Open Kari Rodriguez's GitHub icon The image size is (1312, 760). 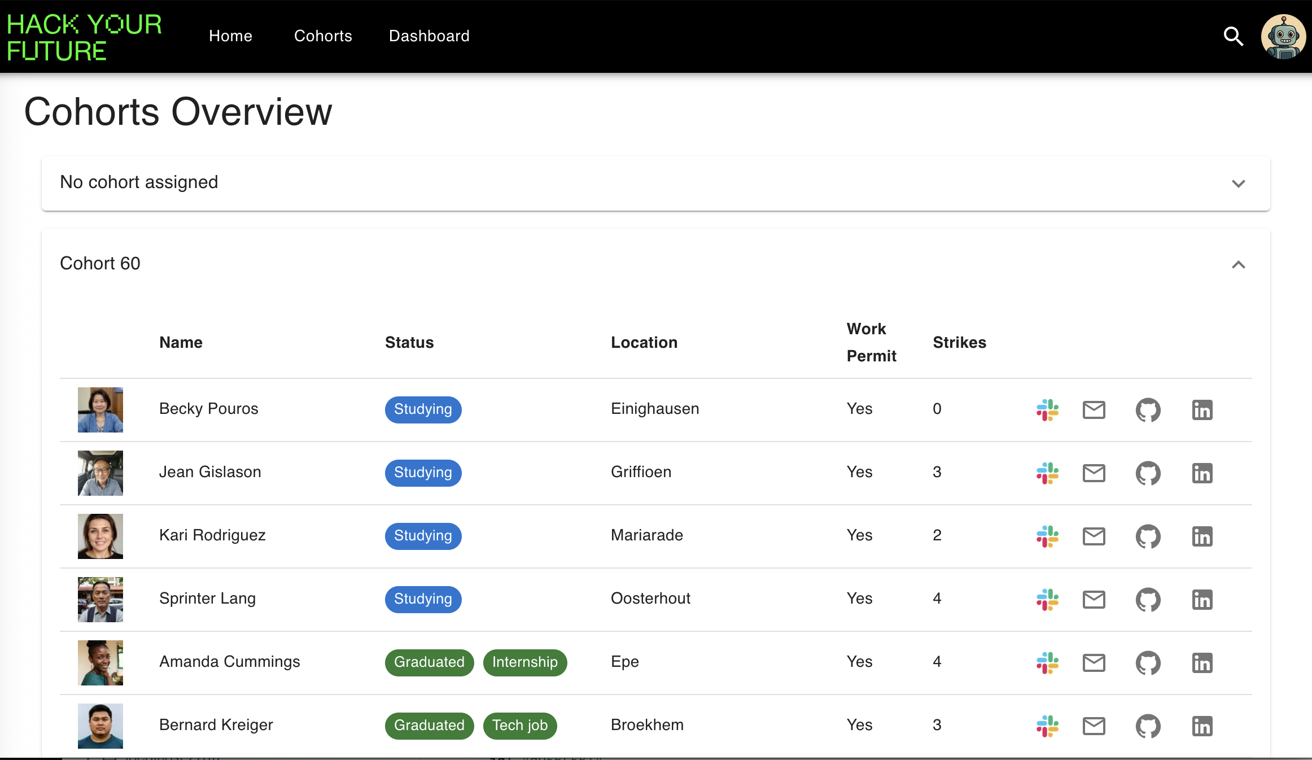pos(1148,536)
